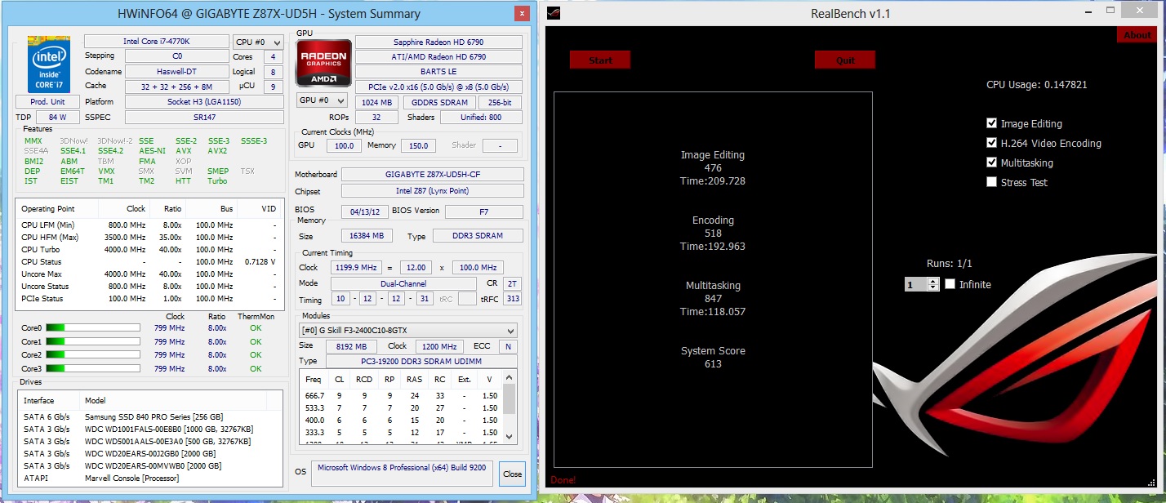Screen dimensions: 1166x503
Task: Click the GPU clock 100.0 value
Action: click(344, 145)
